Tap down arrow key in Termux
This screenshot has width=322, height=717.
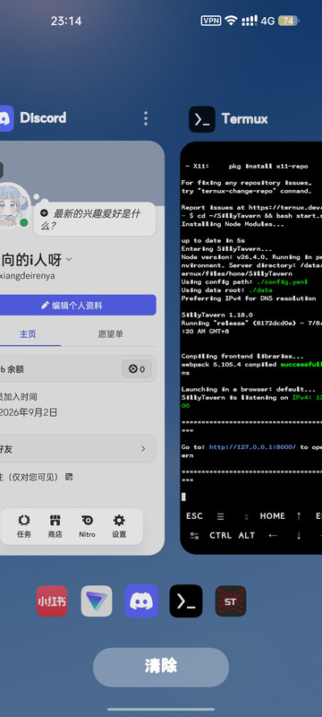pyautogui.click(x=299, y=535)
